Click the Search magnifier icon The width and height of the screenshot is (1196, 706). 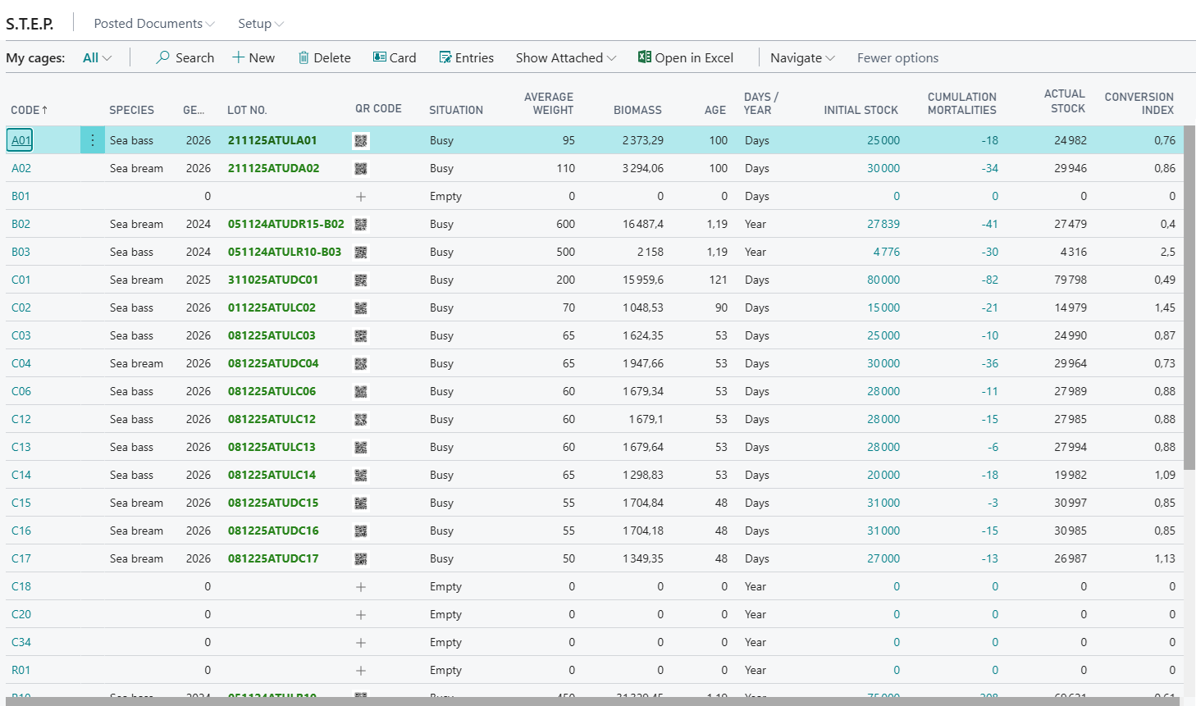tap(163, 57)
